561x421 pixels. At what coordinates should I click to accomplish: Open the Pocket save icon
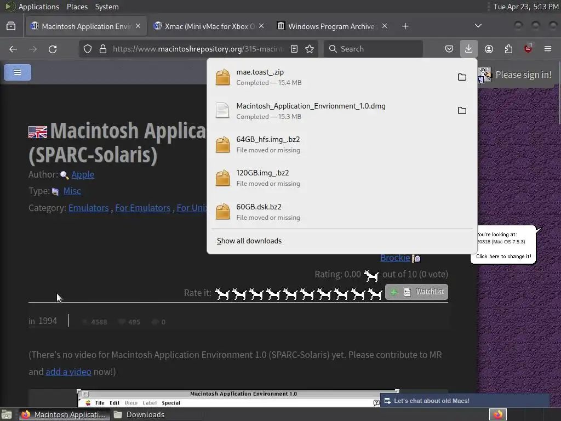[x=449, y=49]
